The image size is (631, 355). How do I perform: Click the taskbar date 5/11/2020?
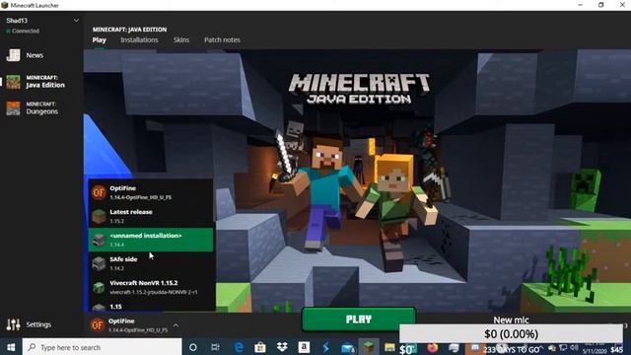[x=594, y=351]
